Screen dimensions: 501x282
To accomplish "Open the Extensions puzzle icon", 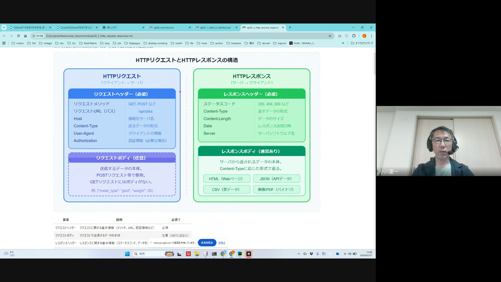I will [354, 36].
